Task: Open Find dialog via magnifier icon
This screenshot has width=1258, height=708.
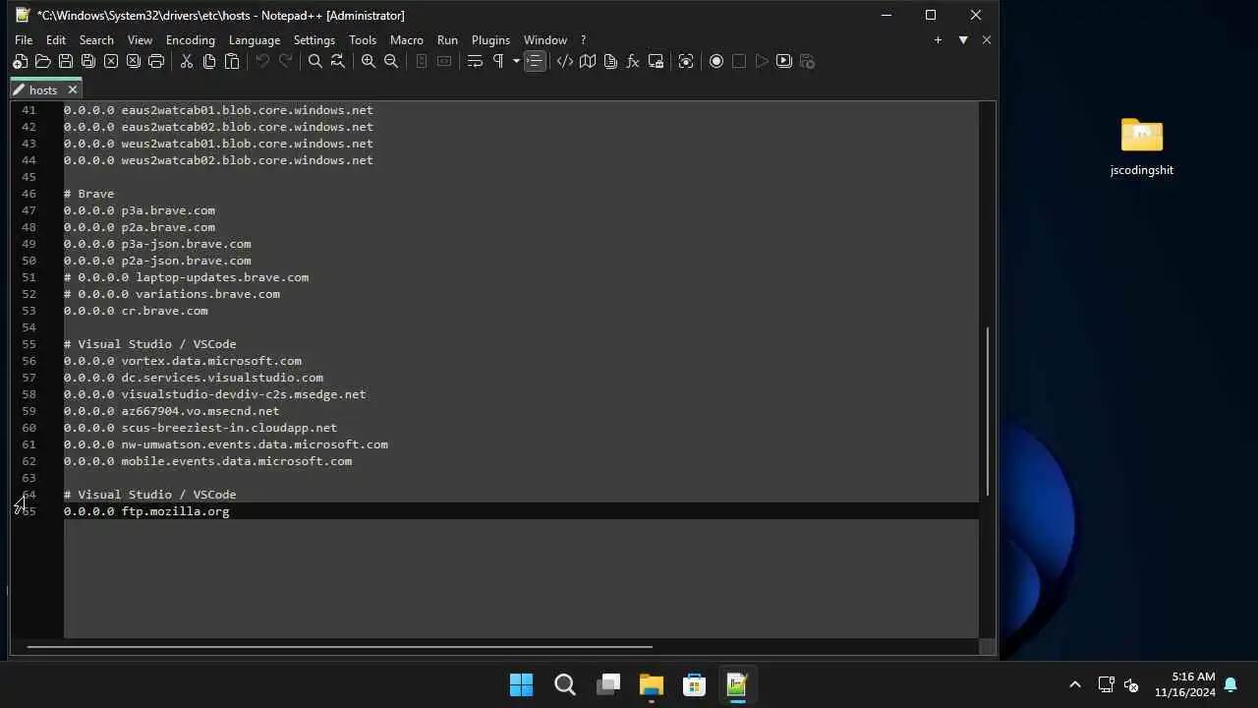Action: pyautogui.click(x=314, y=61)
